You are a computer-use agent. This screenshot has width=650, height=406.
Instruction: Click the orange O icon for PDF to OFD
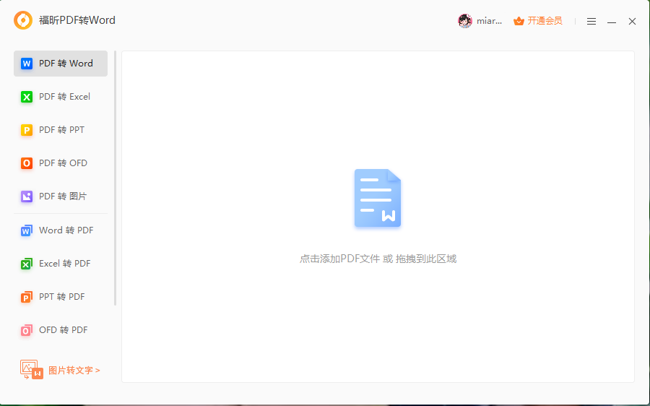coord(27,163)
